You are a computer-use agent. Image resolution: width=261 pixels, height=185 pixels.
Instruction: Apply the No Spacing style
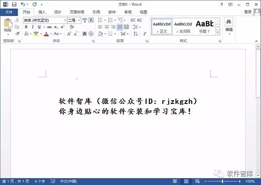pos(183,27)
